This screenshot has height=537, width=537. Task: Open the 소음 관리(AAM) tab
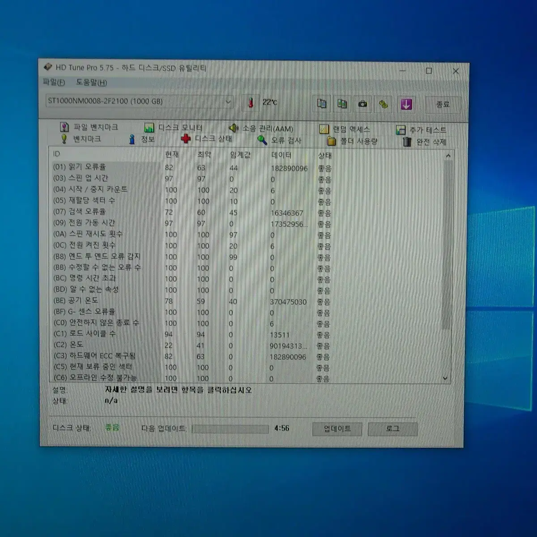pyautogui.click(x=261, y=128)
